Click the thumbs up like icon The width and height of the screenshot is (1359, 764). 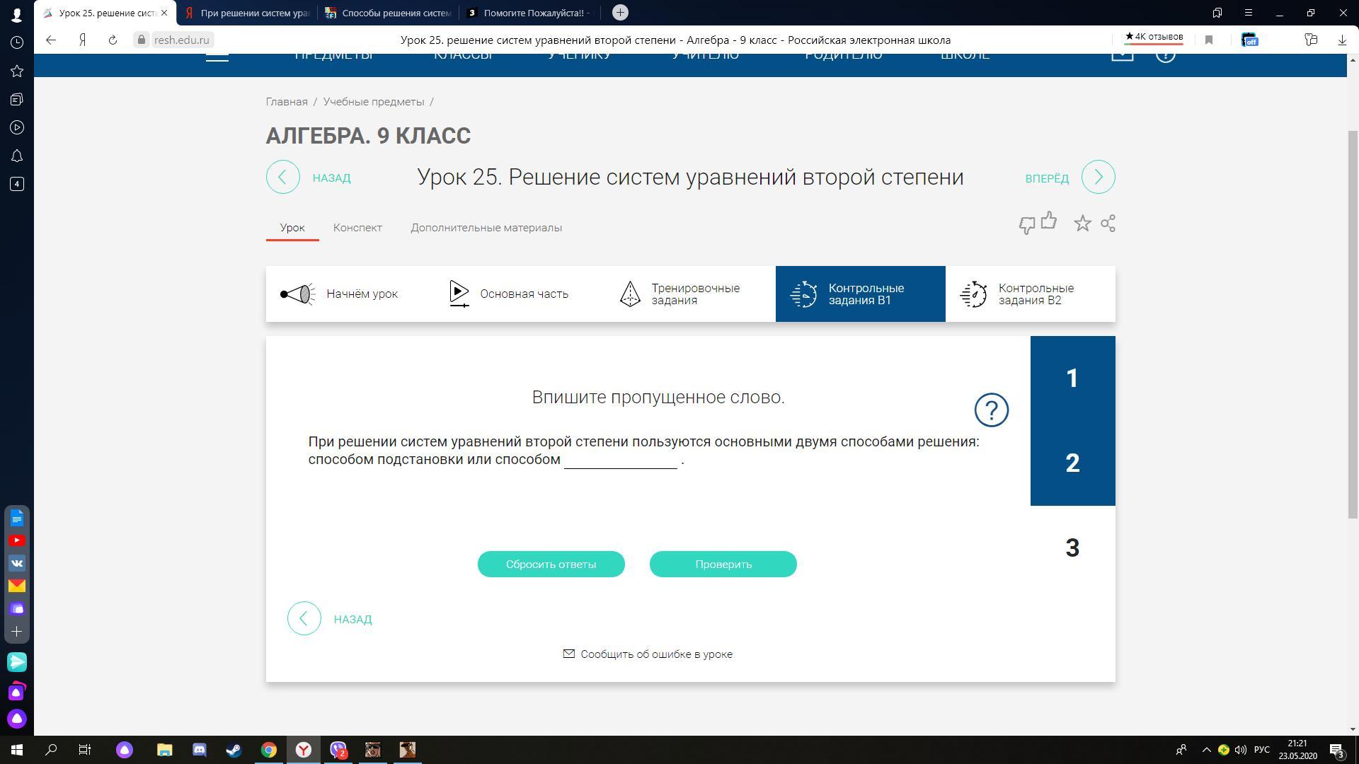click(1049, 221)
